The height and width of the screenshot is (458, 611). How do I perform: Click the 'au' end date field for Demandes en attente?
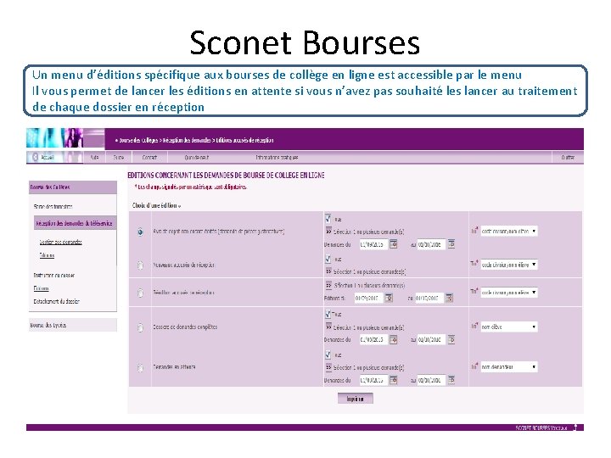pos(431,380)
